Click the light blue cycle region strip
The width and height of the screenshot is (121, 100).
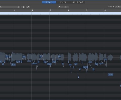click(x=60, y=13)
